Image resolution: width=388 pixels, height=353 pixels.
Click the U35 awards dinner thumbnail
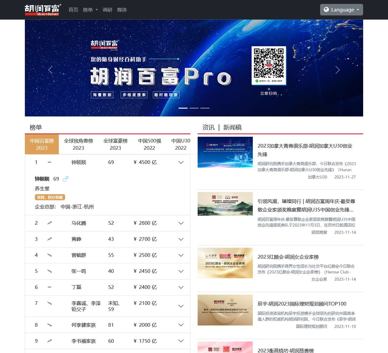click(x=225, y=204)
